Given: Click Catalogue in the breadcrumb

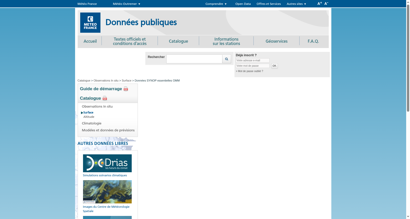Looking at the screenshot, I should point(84,80).
